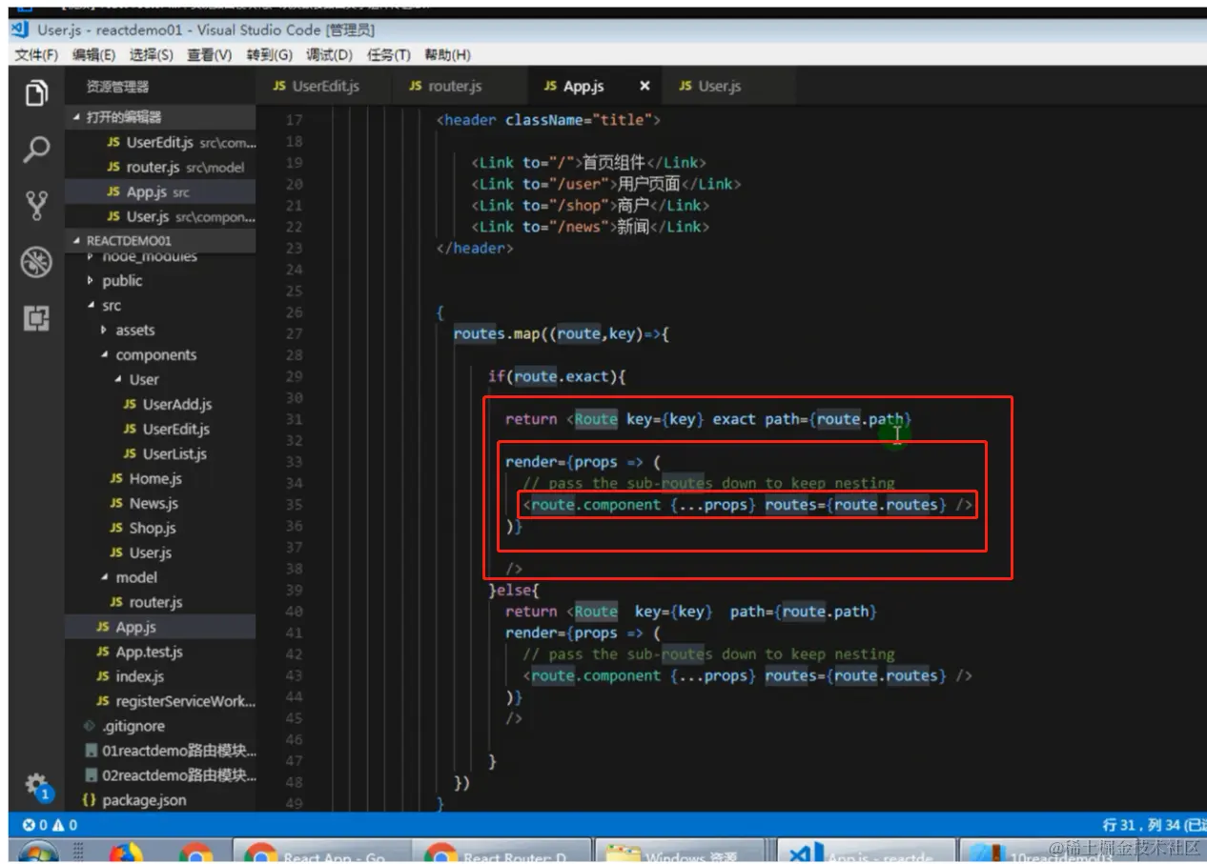Image resolution: width=1207 pixels, height=864 pixels.
Task: Open the .gitignore file
Action: coord(160,726)
